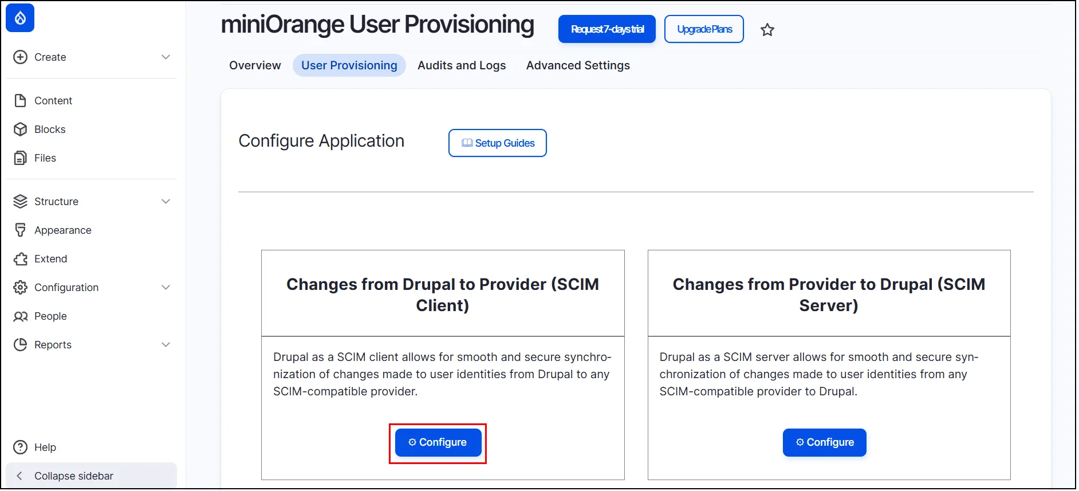Click the Help question mark icon
Viewport: 1079px width, 491px height.
[20, 447]
